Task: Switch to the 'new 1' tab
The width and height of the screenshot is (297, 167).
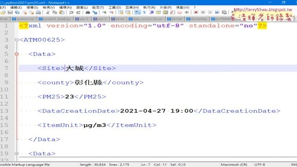Action: 82,19
